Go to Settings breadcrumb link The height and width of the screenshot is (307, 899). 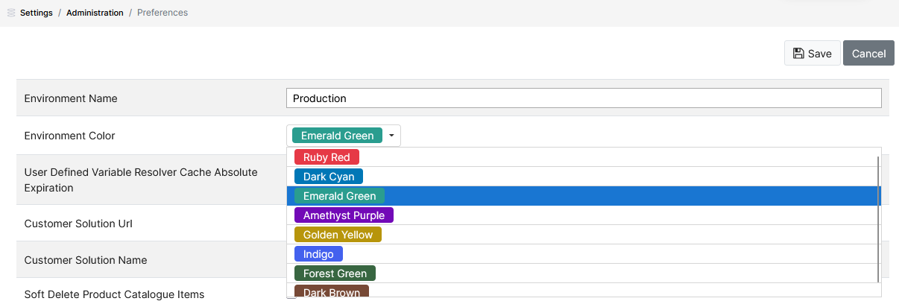tap(37, 13)
